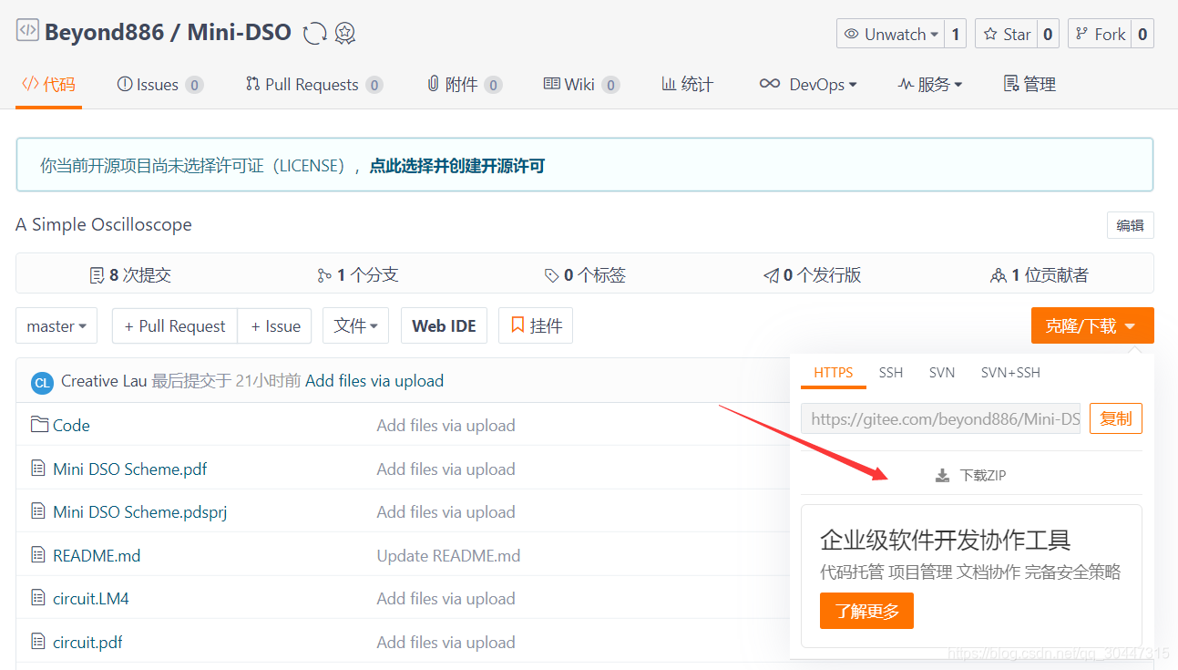This screenshot has height=670, width=1178.
Task: Click the clone URL field
Action: 940,418
